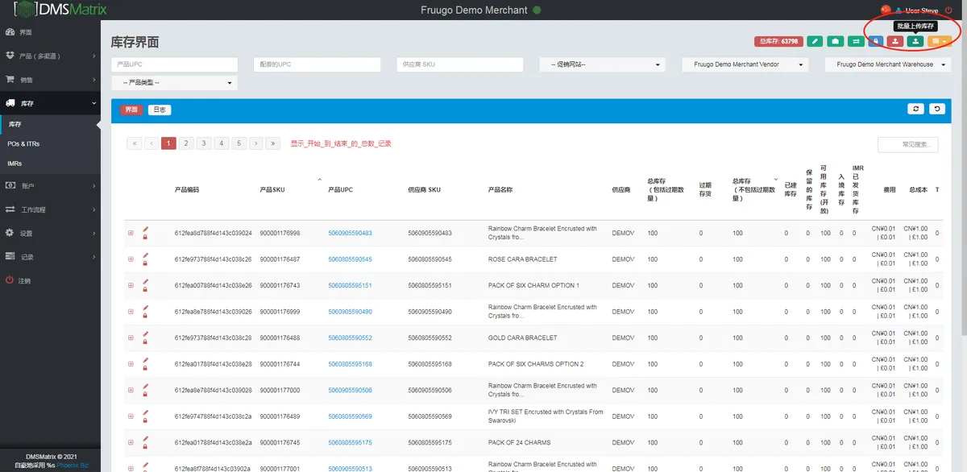Click the red upload button in the toolbar
967x472 pixels.
(x=895, y=41)
